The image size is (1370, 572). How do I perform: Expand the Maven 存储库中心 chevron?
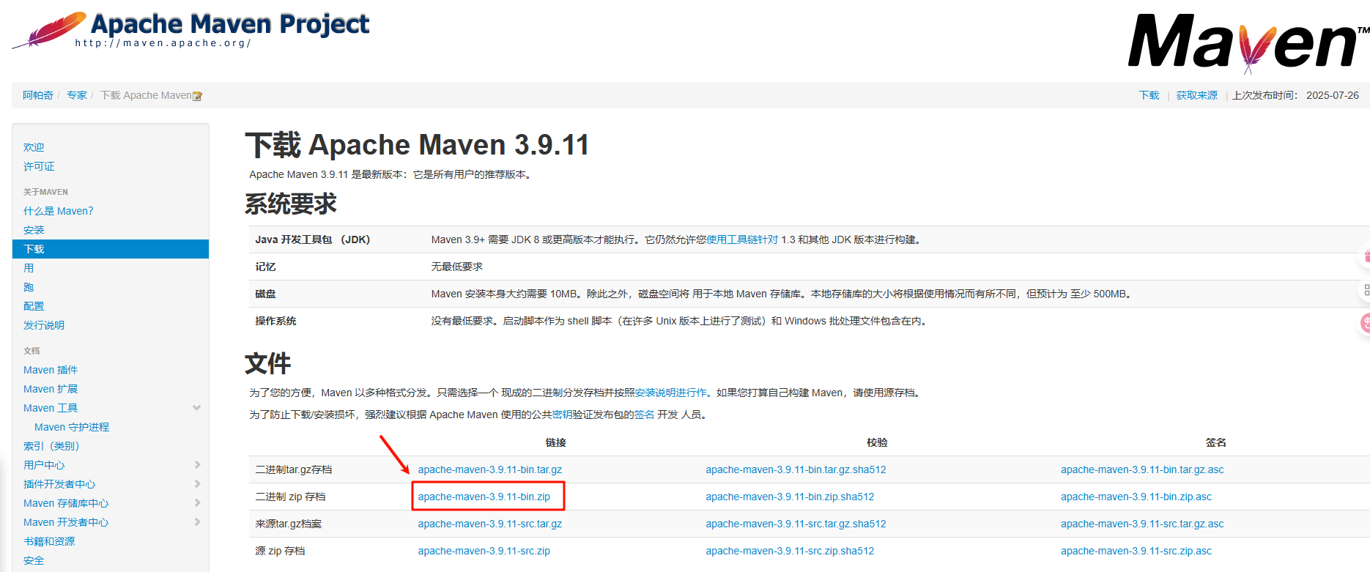click(x=196, y=503)
